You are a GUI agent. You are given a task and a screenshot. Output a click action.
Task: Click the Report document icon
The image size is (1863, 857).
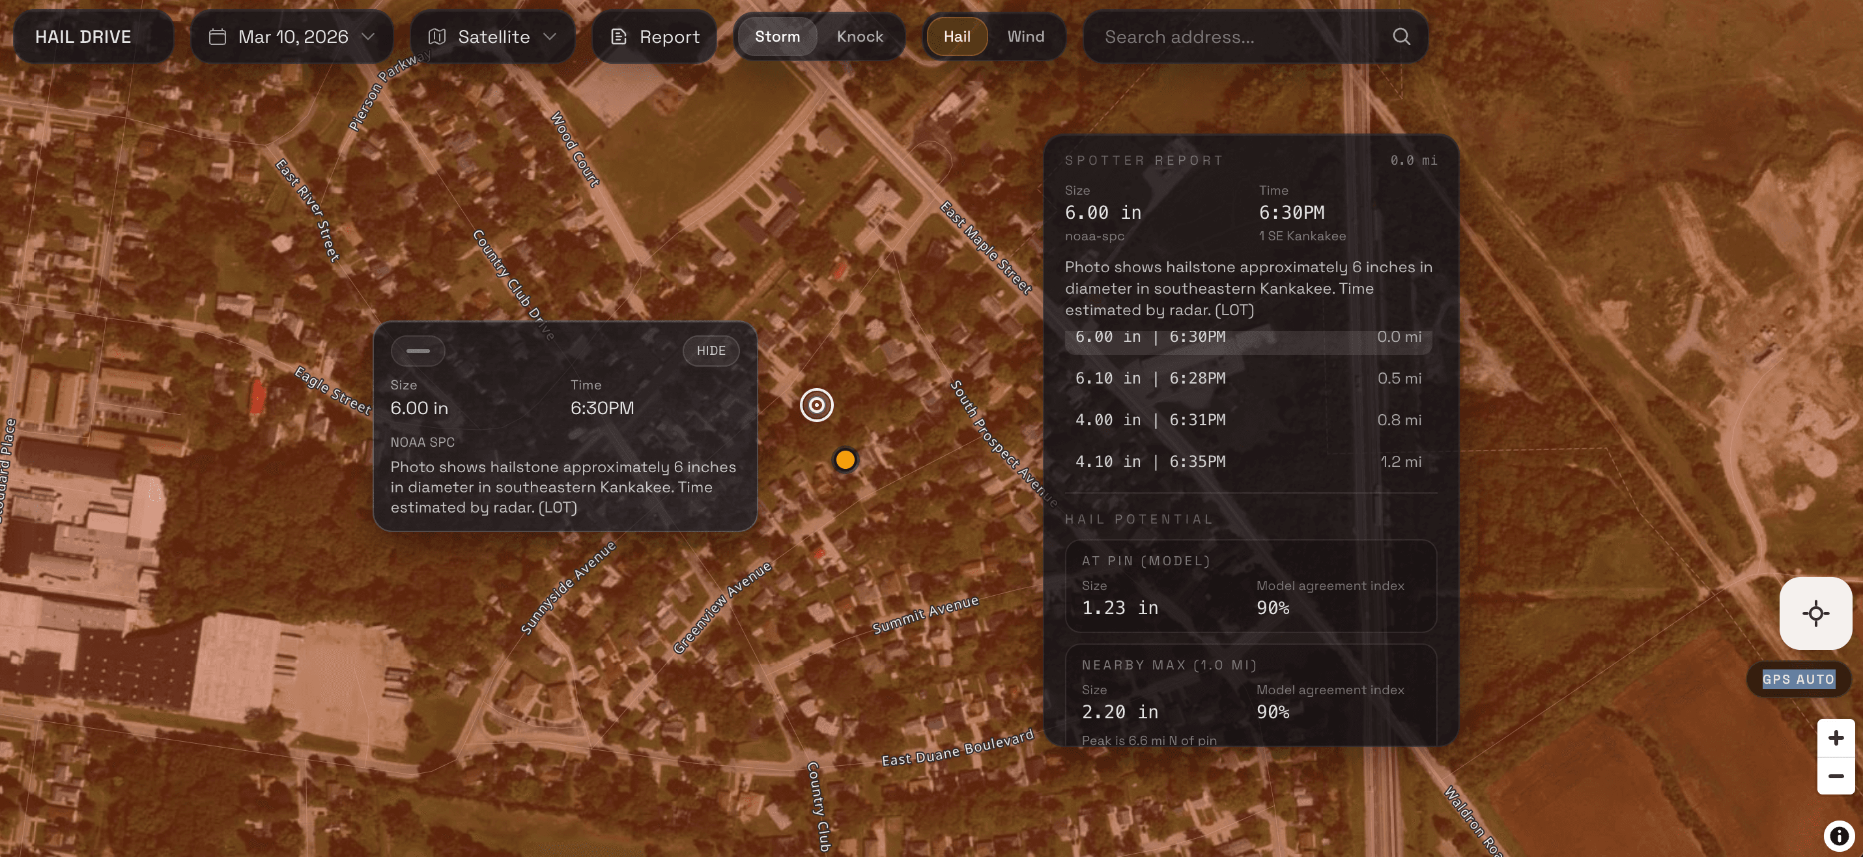point(619,36)
